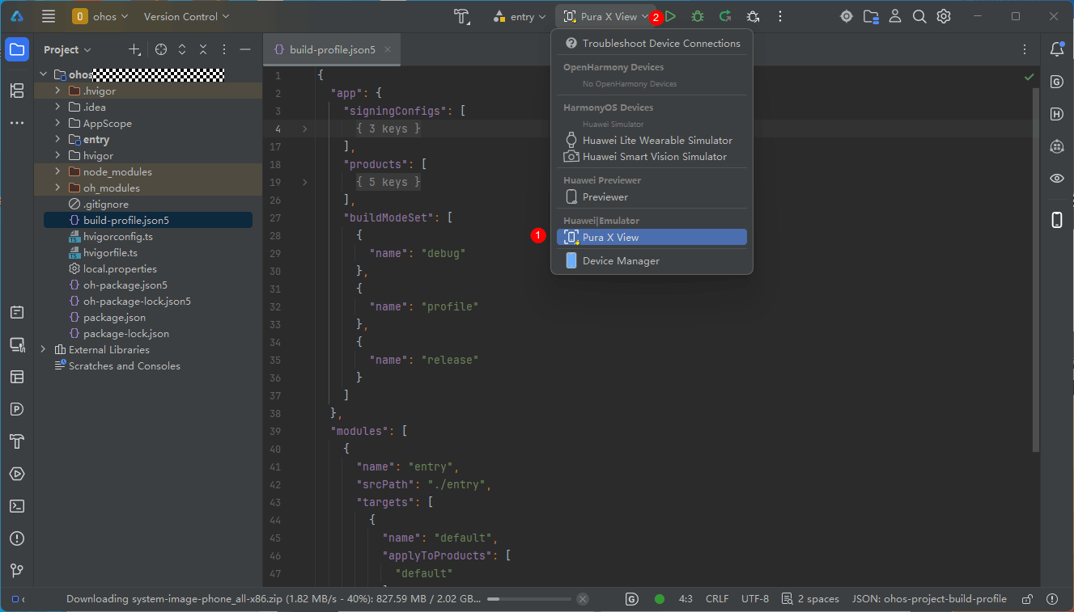Screen dimensions: 1074x612
Task: Click the build hammer icon in top toolbar
Action: click(x=462, y=16)
